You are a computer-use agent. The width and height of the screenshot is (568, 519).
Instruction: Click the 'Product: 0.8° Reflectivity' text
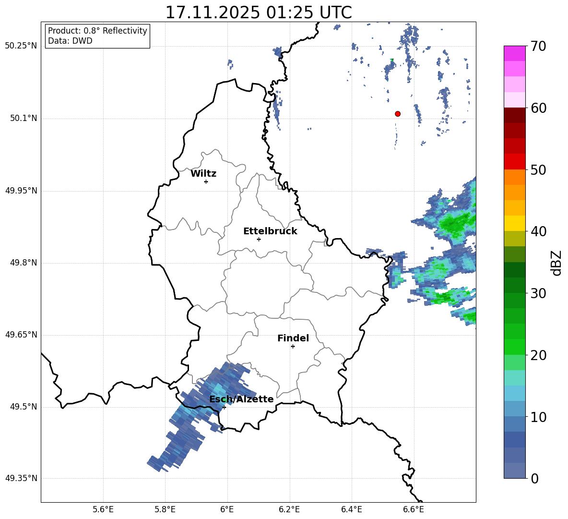(x=97, y=31)
